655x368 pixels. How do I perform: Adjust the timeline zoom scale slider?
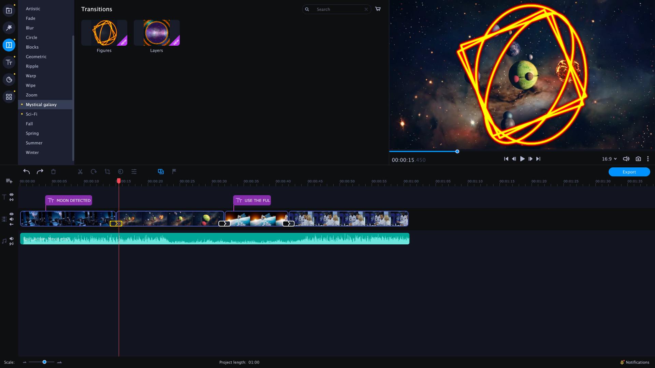point(44,362)
